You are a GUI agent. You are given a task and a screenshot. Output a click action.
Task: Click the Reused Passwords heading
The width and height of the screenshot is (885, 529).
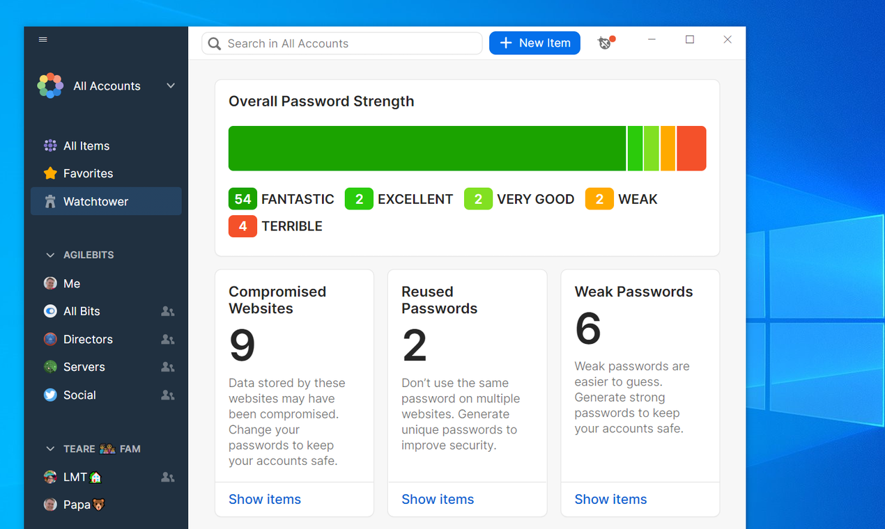[440, 300]
